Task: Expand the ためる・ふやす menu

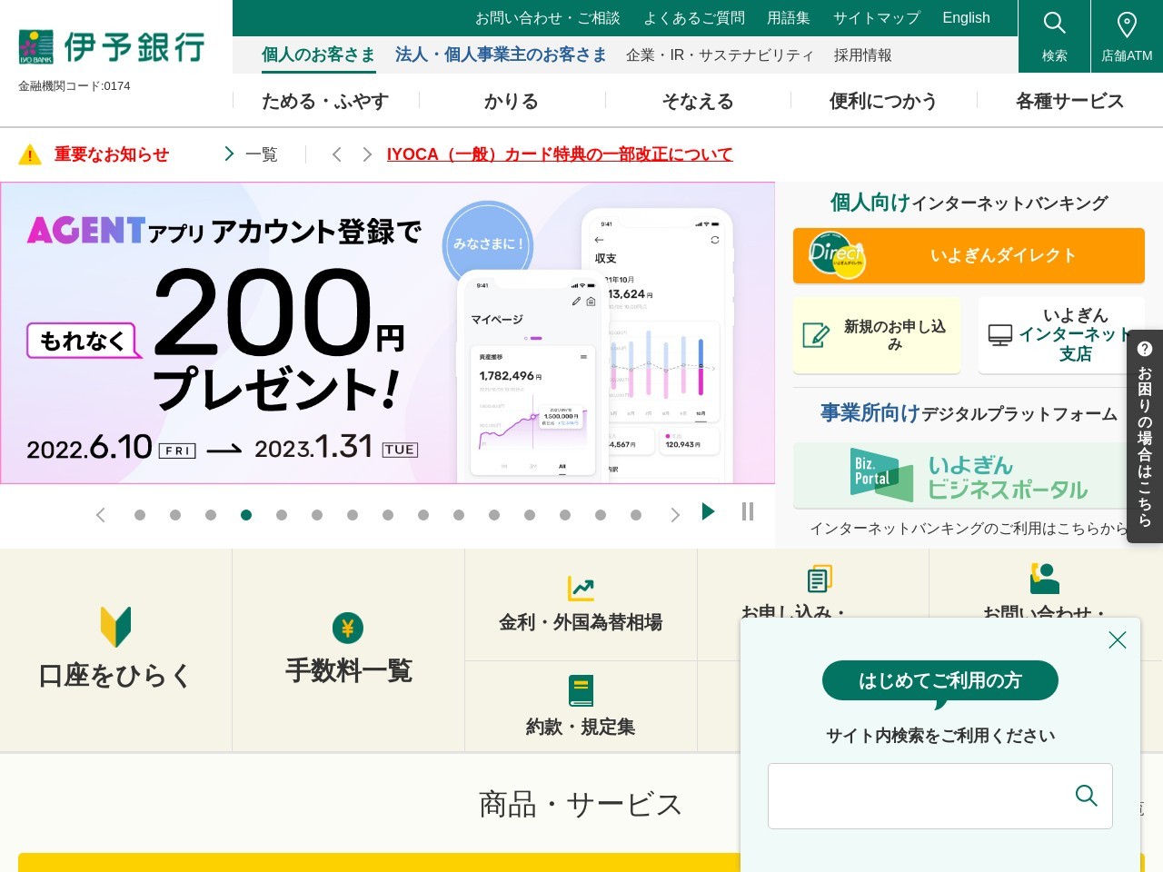Action: [325, 101]
